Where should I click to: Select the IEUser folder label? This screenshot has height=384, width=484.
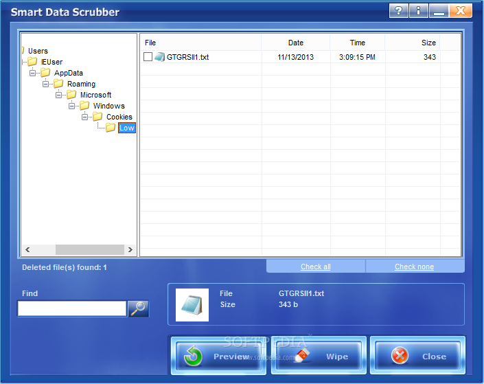pos(52,62)
